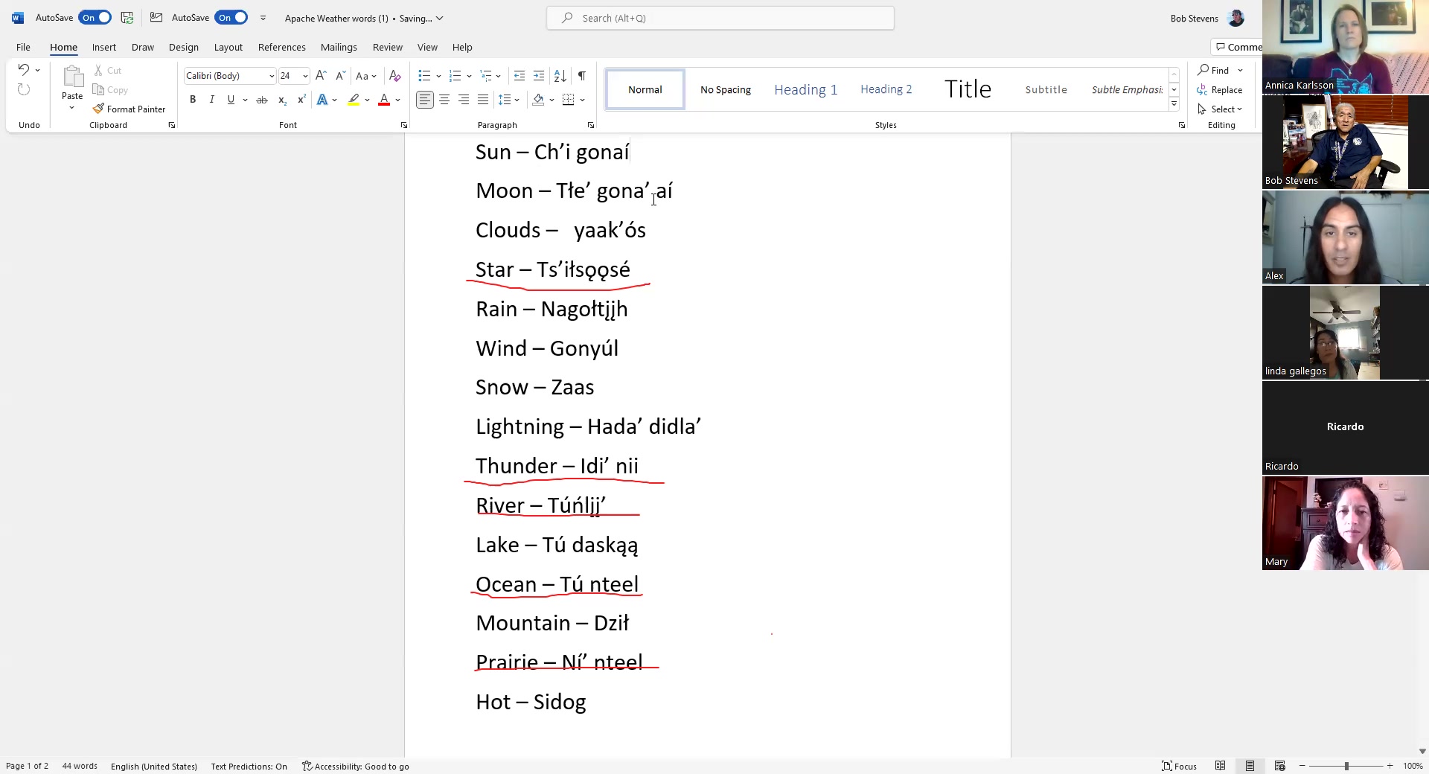
Task: Click Alex's video thumbnail
Action: [1345, 237]
